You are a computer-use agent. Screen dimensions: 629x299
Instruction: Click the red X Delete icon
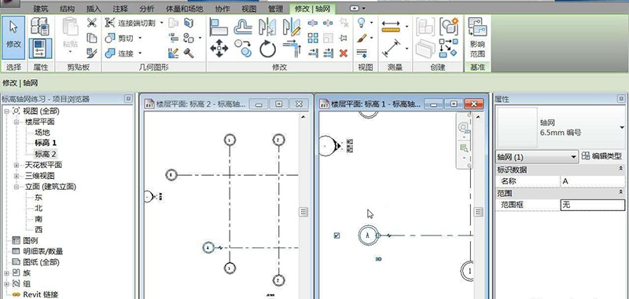344,53
